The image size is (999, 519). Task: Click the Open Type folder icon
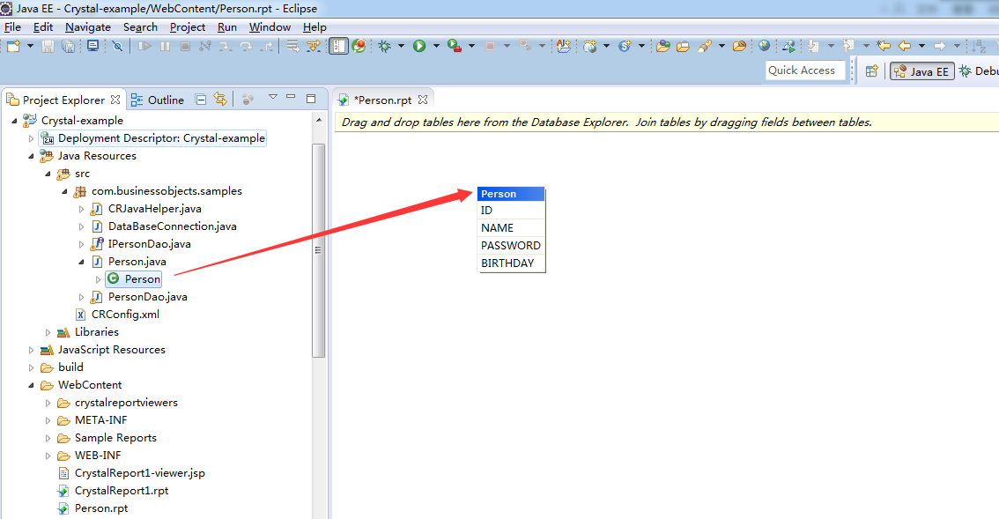(x=663, y=46)
